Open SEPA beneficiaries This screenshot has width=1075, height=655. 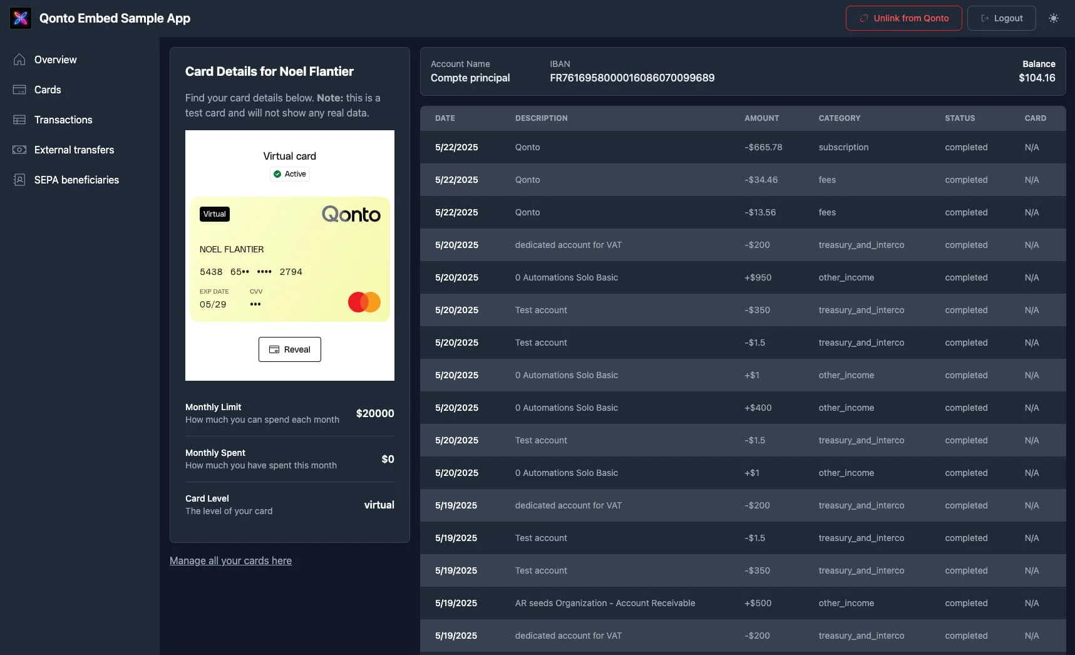point(76,180)
